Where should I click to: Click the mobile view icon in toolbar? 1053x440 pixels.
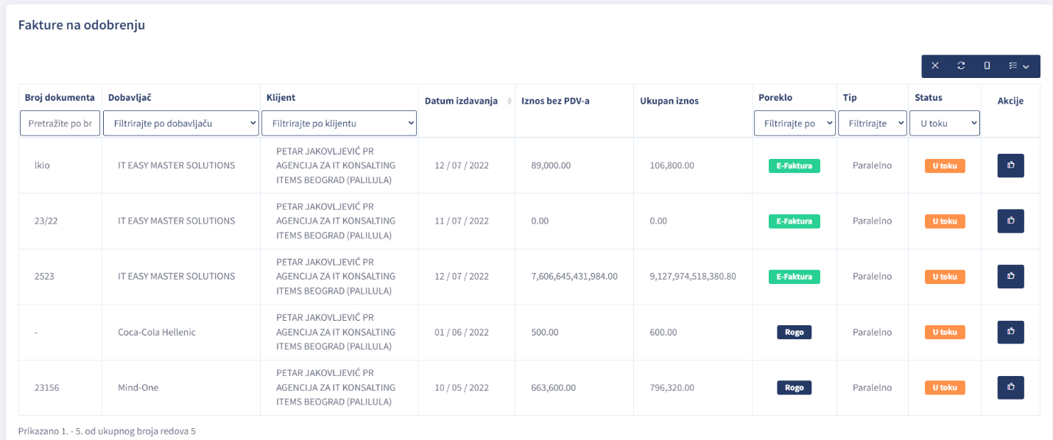(x=987, y=65)
